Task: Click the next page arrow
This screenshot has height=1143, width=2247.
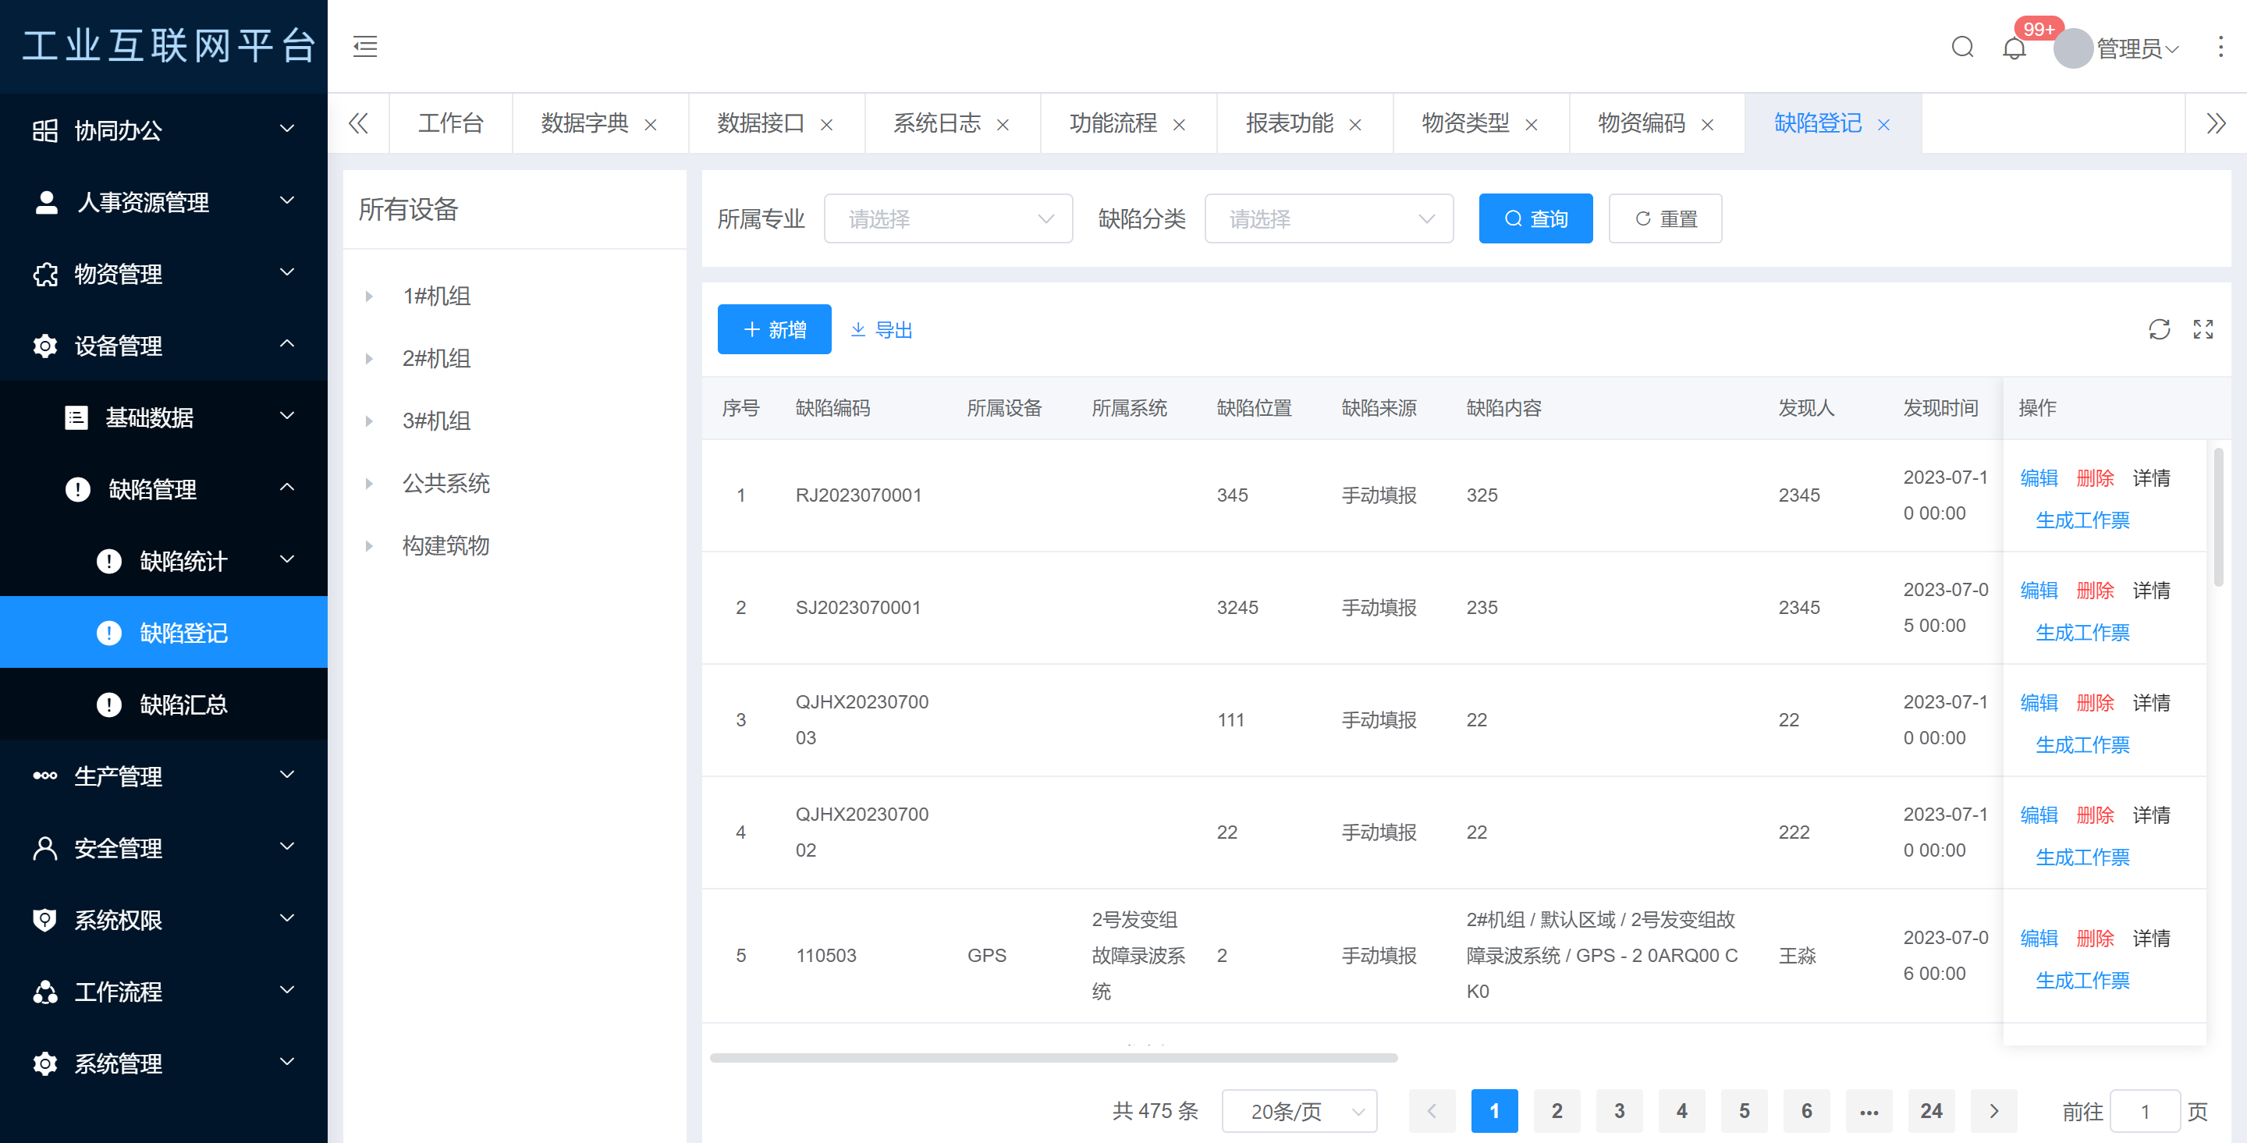Action: coord(1994,1111)
